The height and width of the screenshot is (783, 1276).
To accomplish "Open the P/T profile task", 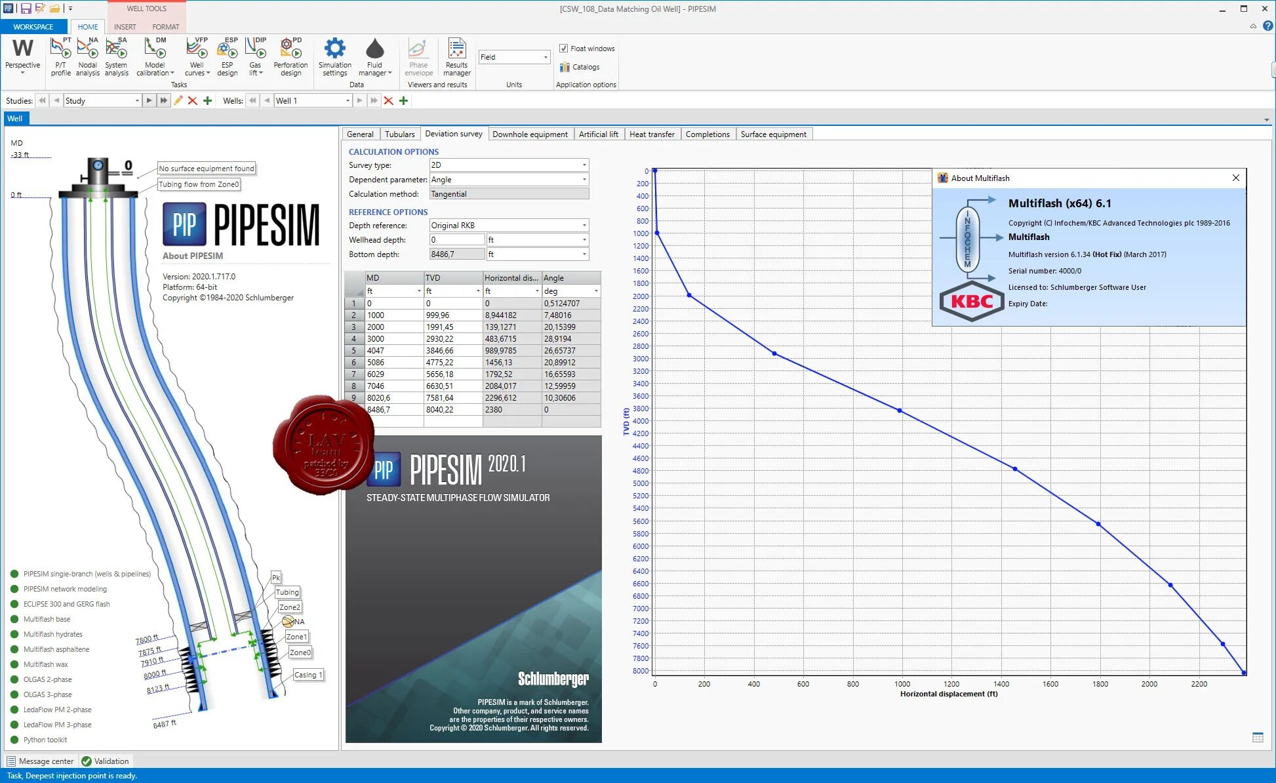I will pyautogui.click(x=60, y=57).
